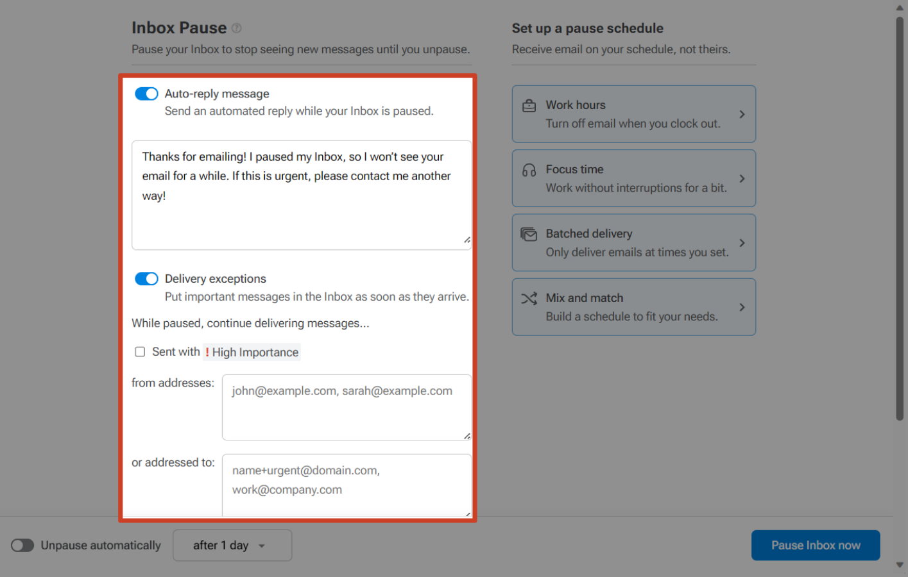Image resolution: width=908 pixels, height=577 pixels.
Task: Click the 'High Importance' label text
Action: coord(255,352)
